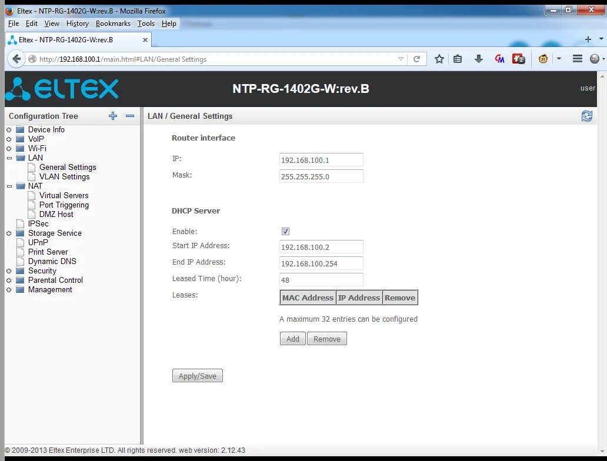This screenshot has width=607, height=461.
Task: Click the Apply/Save button
Action: tap(198, 376)
